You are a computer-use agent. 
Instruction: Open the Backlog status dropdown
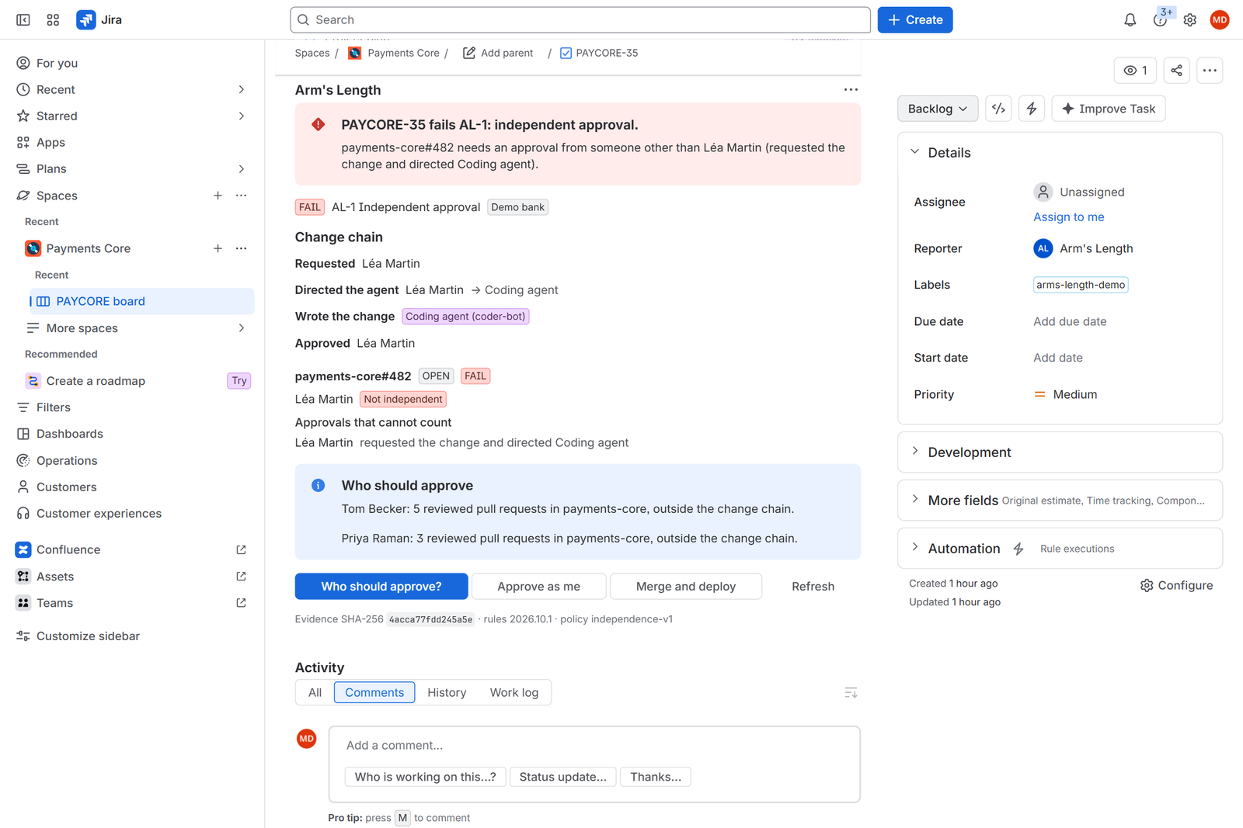(x=938, y=109)
